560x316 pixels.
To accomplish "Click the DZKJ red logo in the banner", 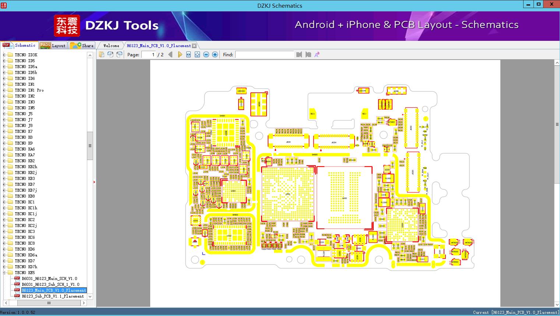I will click(67, 26).
